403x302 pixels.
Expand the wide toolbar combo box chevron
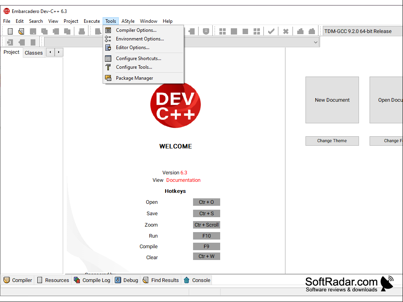pos(316,42)
